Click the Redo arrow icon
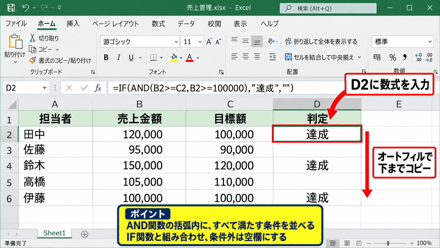This screenshot has height=248, width=440. (44, 8)
